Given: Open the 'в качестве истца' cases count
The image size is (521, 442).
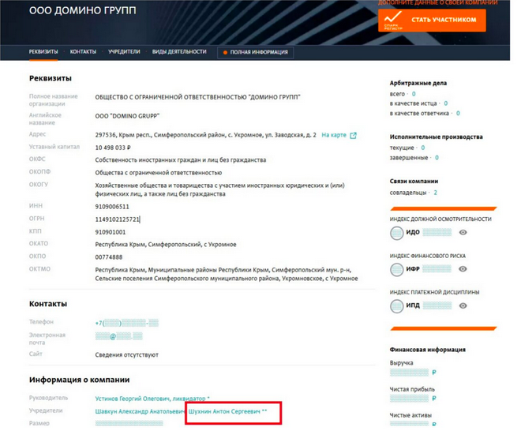Looking at the screenshot, I should [x=445, y=103].
